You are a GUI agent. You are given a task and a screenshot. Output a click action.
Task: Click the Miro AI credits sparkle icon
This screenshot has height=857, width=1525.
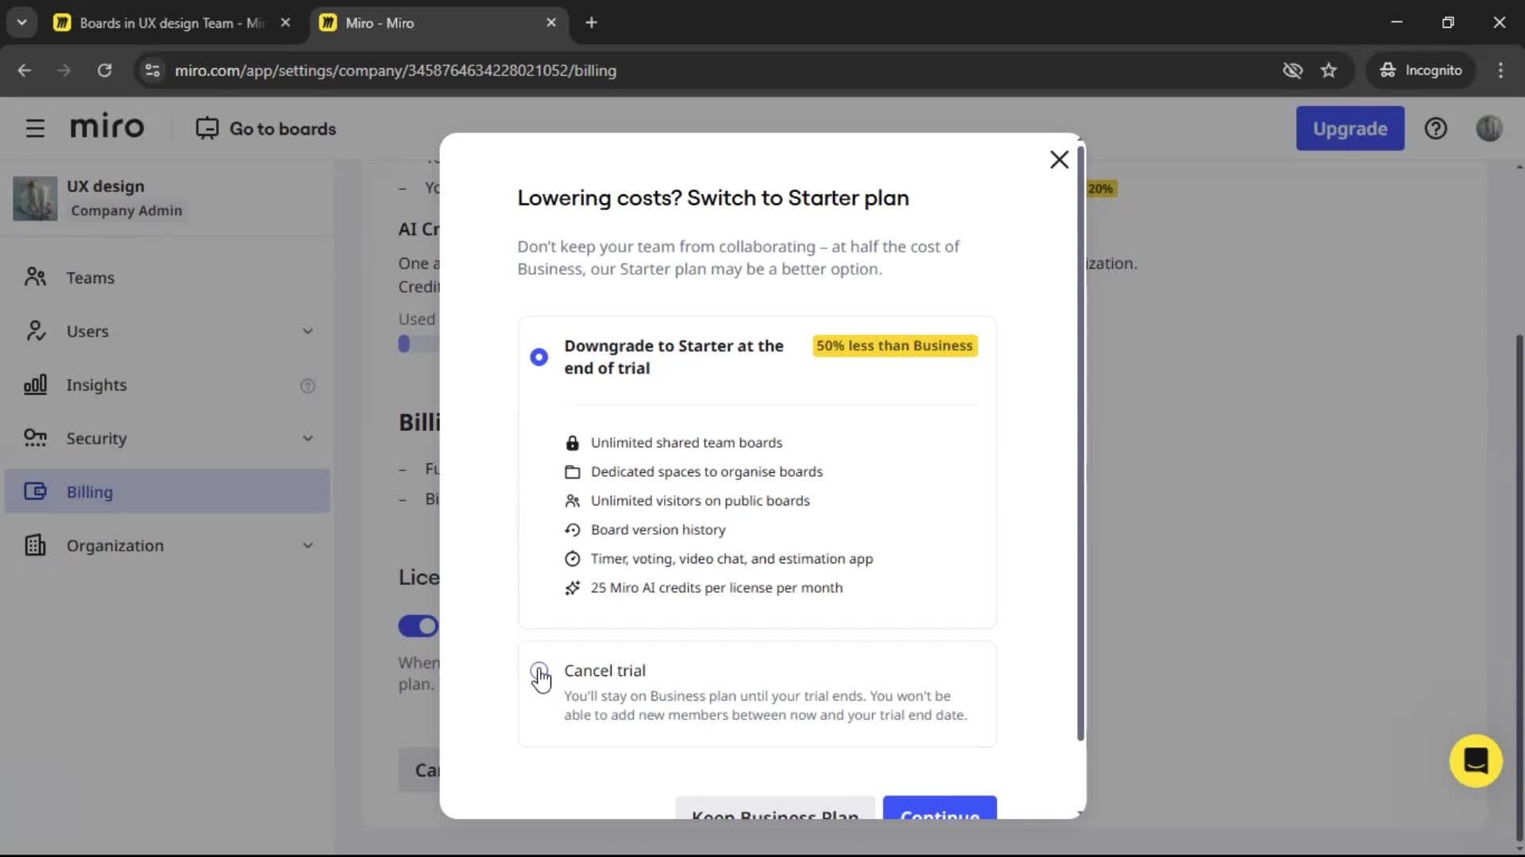(572, 588)
